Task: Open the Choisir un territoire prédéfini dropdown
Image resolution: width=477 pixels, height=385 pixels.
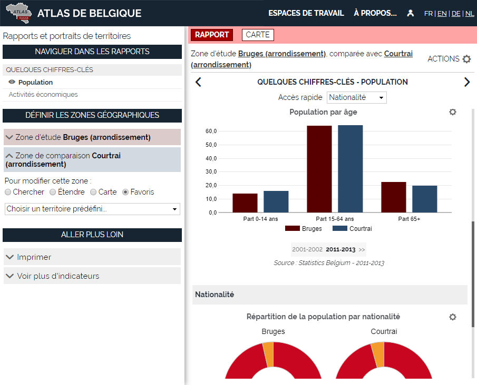Action: pyautogui.click(x=92, y=209)
